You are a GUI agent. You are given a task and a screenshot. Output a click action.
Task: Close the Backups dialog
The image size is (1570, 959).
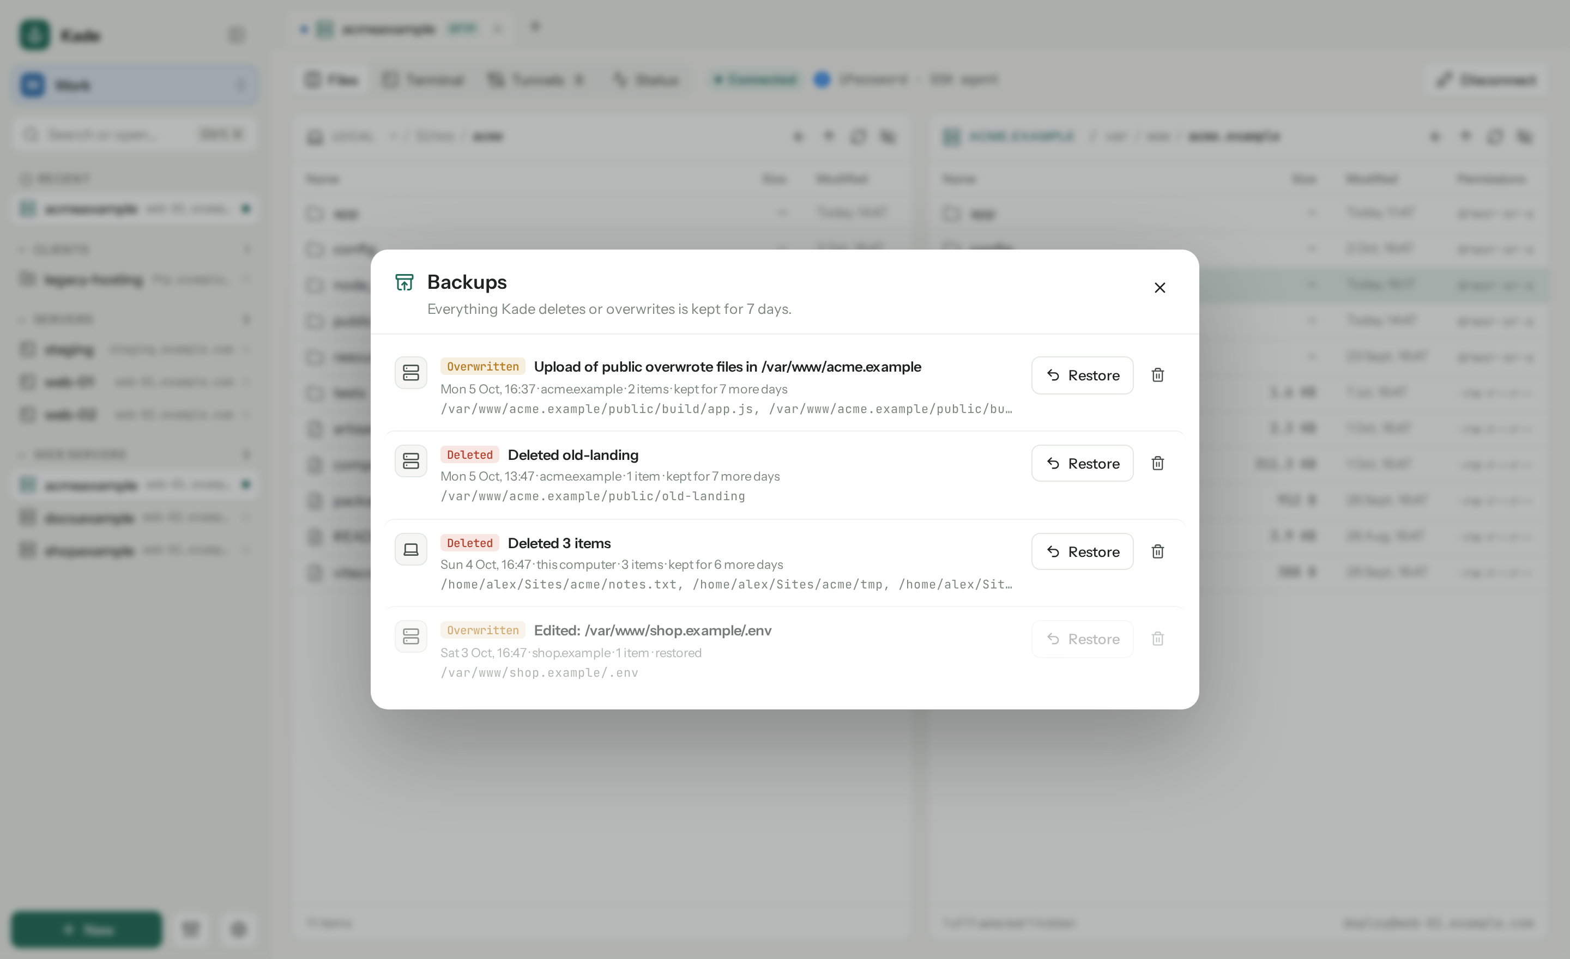(1160, 288)
